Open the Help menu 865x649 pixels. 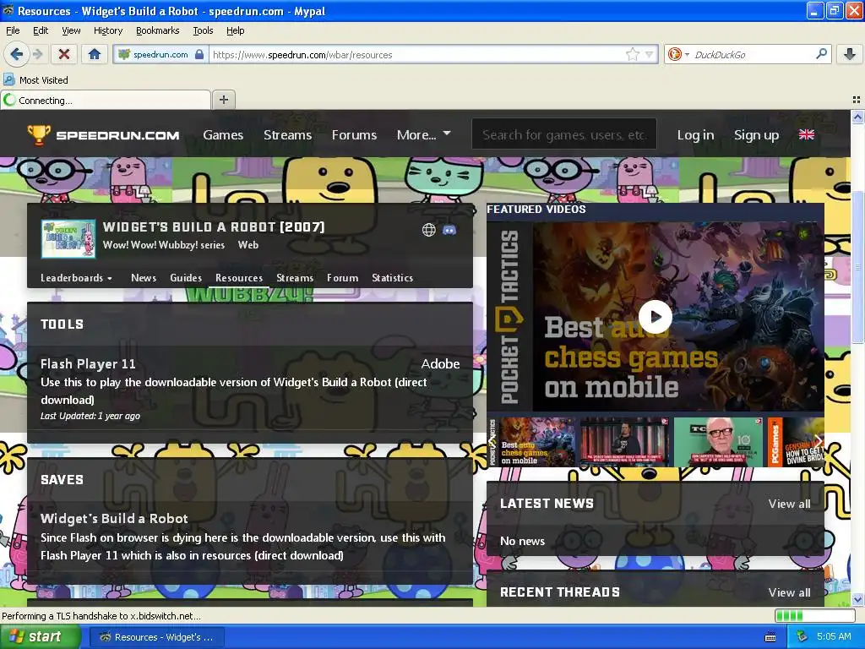235,30
